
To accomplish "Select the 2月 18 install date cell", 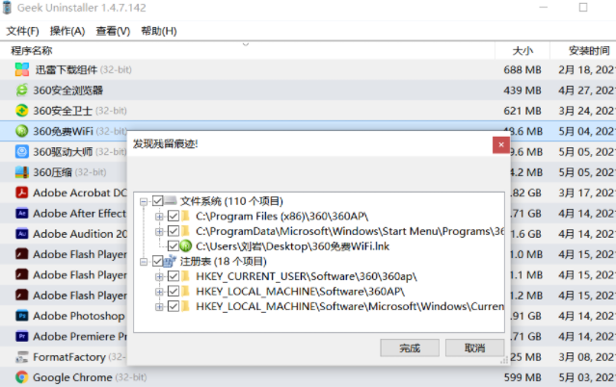I will (587, 69).
